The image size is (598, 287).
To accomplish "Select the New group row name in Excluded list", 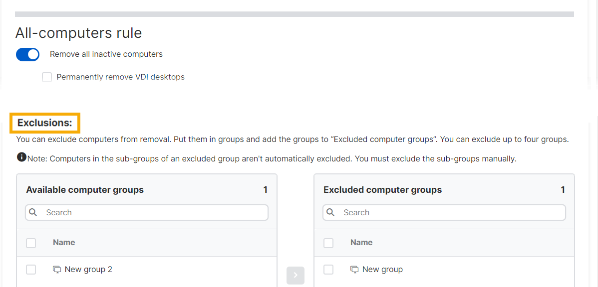I will 382,270.
